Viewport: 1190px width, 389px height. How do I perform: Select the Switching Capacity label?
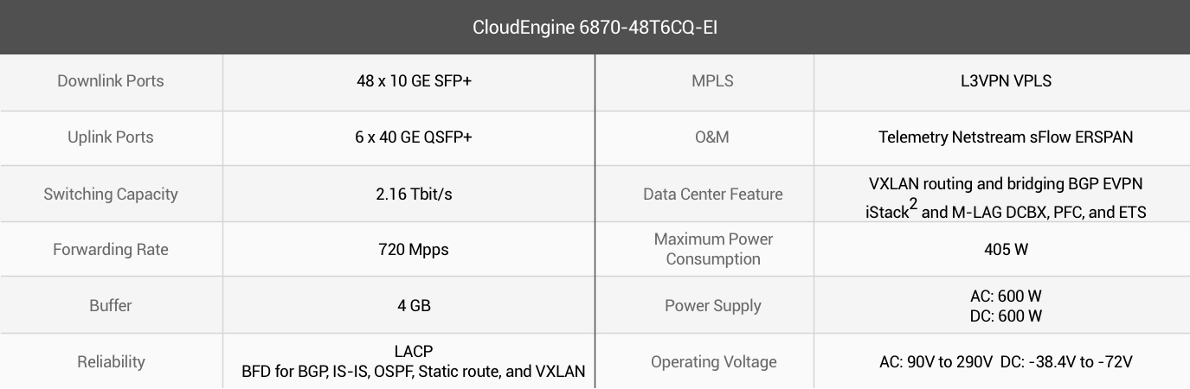pyautogui.click(x=111, y=194)
